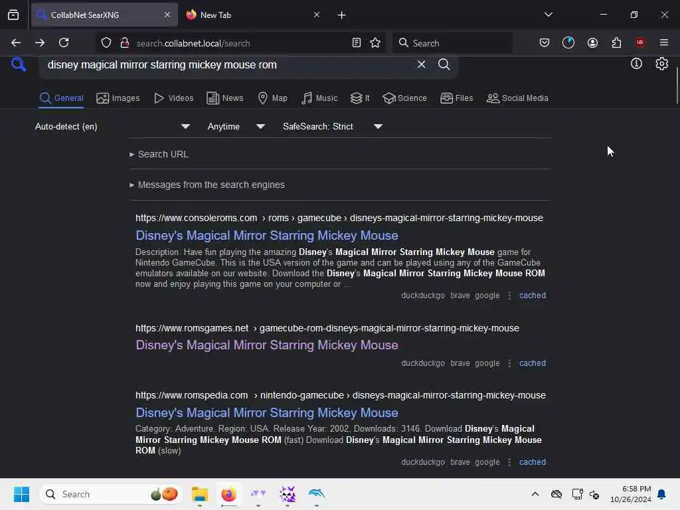Screen dimensions: 680x510
Task: Switch to the New Tab browser tab
Action: 253,15
